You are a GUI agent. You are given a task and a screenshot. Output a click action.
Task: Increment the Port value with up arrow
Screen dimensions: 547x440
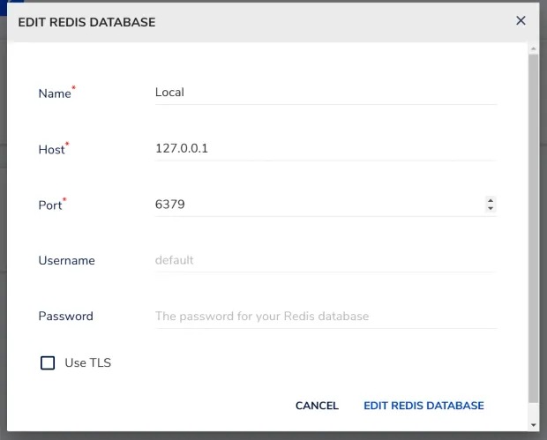point(491,200)
